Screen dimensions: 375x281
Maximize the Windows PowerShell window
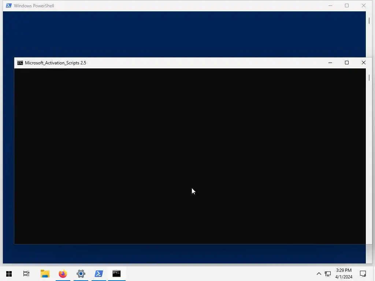(347, 5)
